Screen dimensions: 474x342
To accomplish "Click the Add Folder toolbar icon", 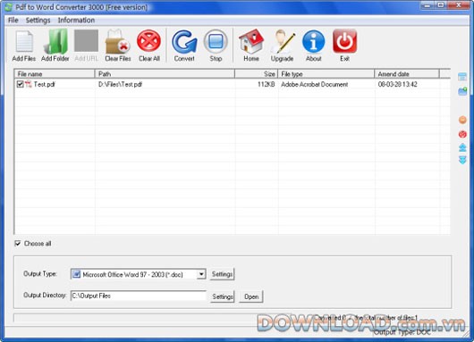I will click(55, 46).
